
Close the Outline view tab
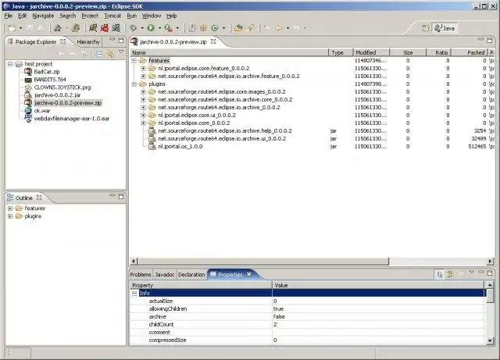coord(39,198)
